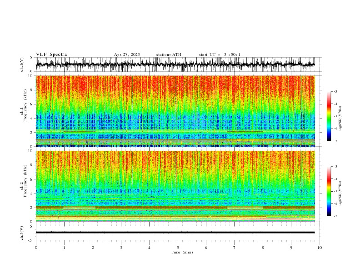
Task: Click the "5" tick on ch.1(V) axis
Action: (31, 57)
